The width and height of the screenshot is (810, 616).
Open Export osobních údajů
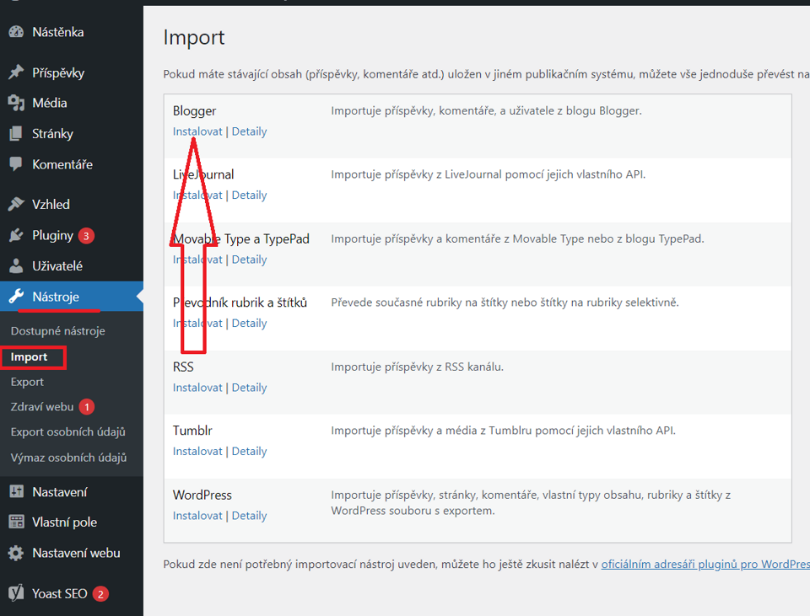click(x=68, y=431)
